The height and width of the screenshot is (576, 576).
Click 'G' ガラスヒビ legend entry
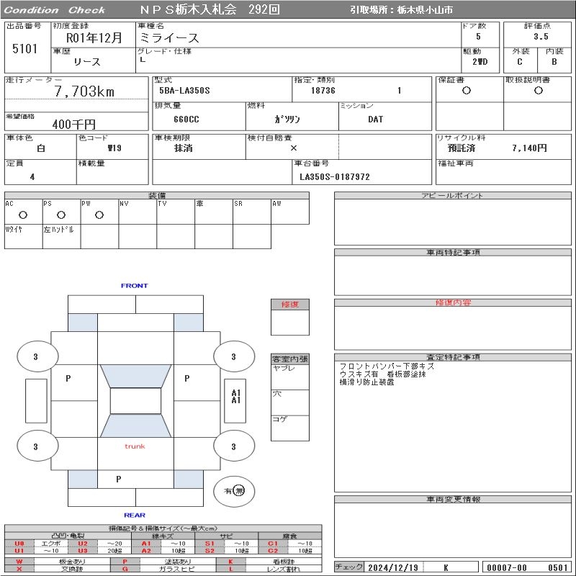[125, 569]
